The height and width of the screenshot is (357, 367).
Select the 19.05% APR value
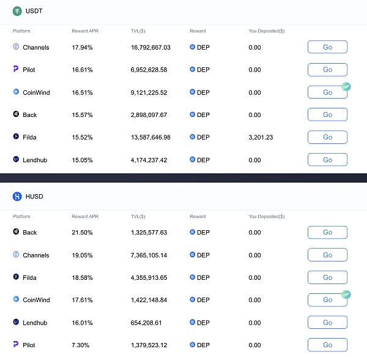(82, 255)
